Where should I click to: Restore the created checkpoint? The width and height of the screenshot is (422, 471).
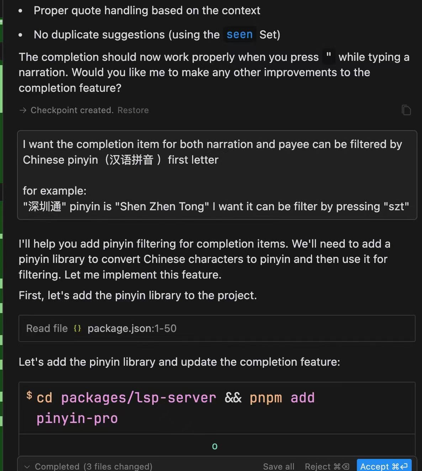(x=133, y=110)
